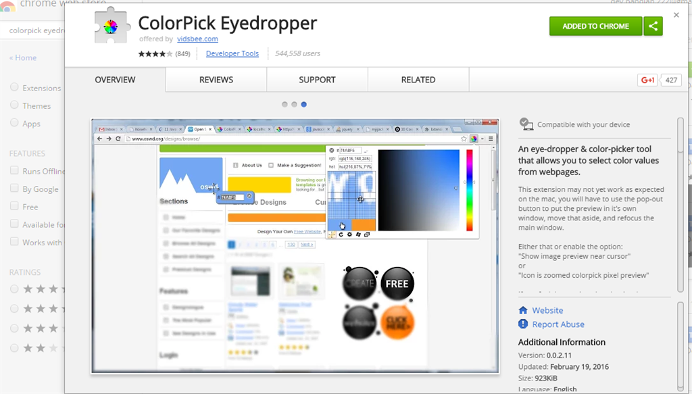Click Version: 0.0.2.11 text
692x394 pixels.
pyautogui.click(x=545, y=355)
